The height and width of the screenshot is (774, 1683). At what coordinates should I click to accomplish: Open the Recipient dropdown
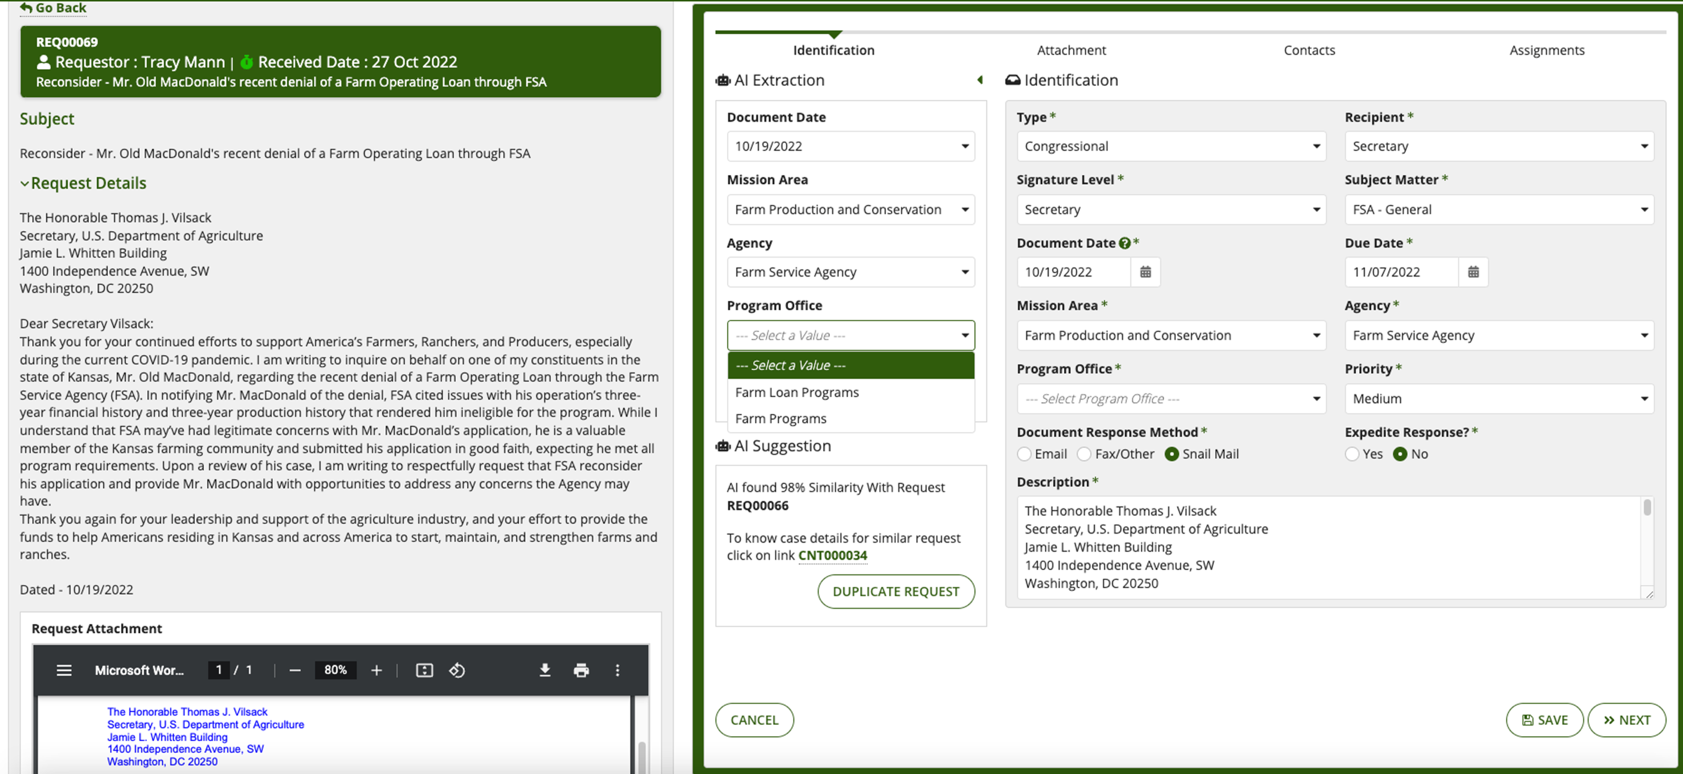[1499, 146]
